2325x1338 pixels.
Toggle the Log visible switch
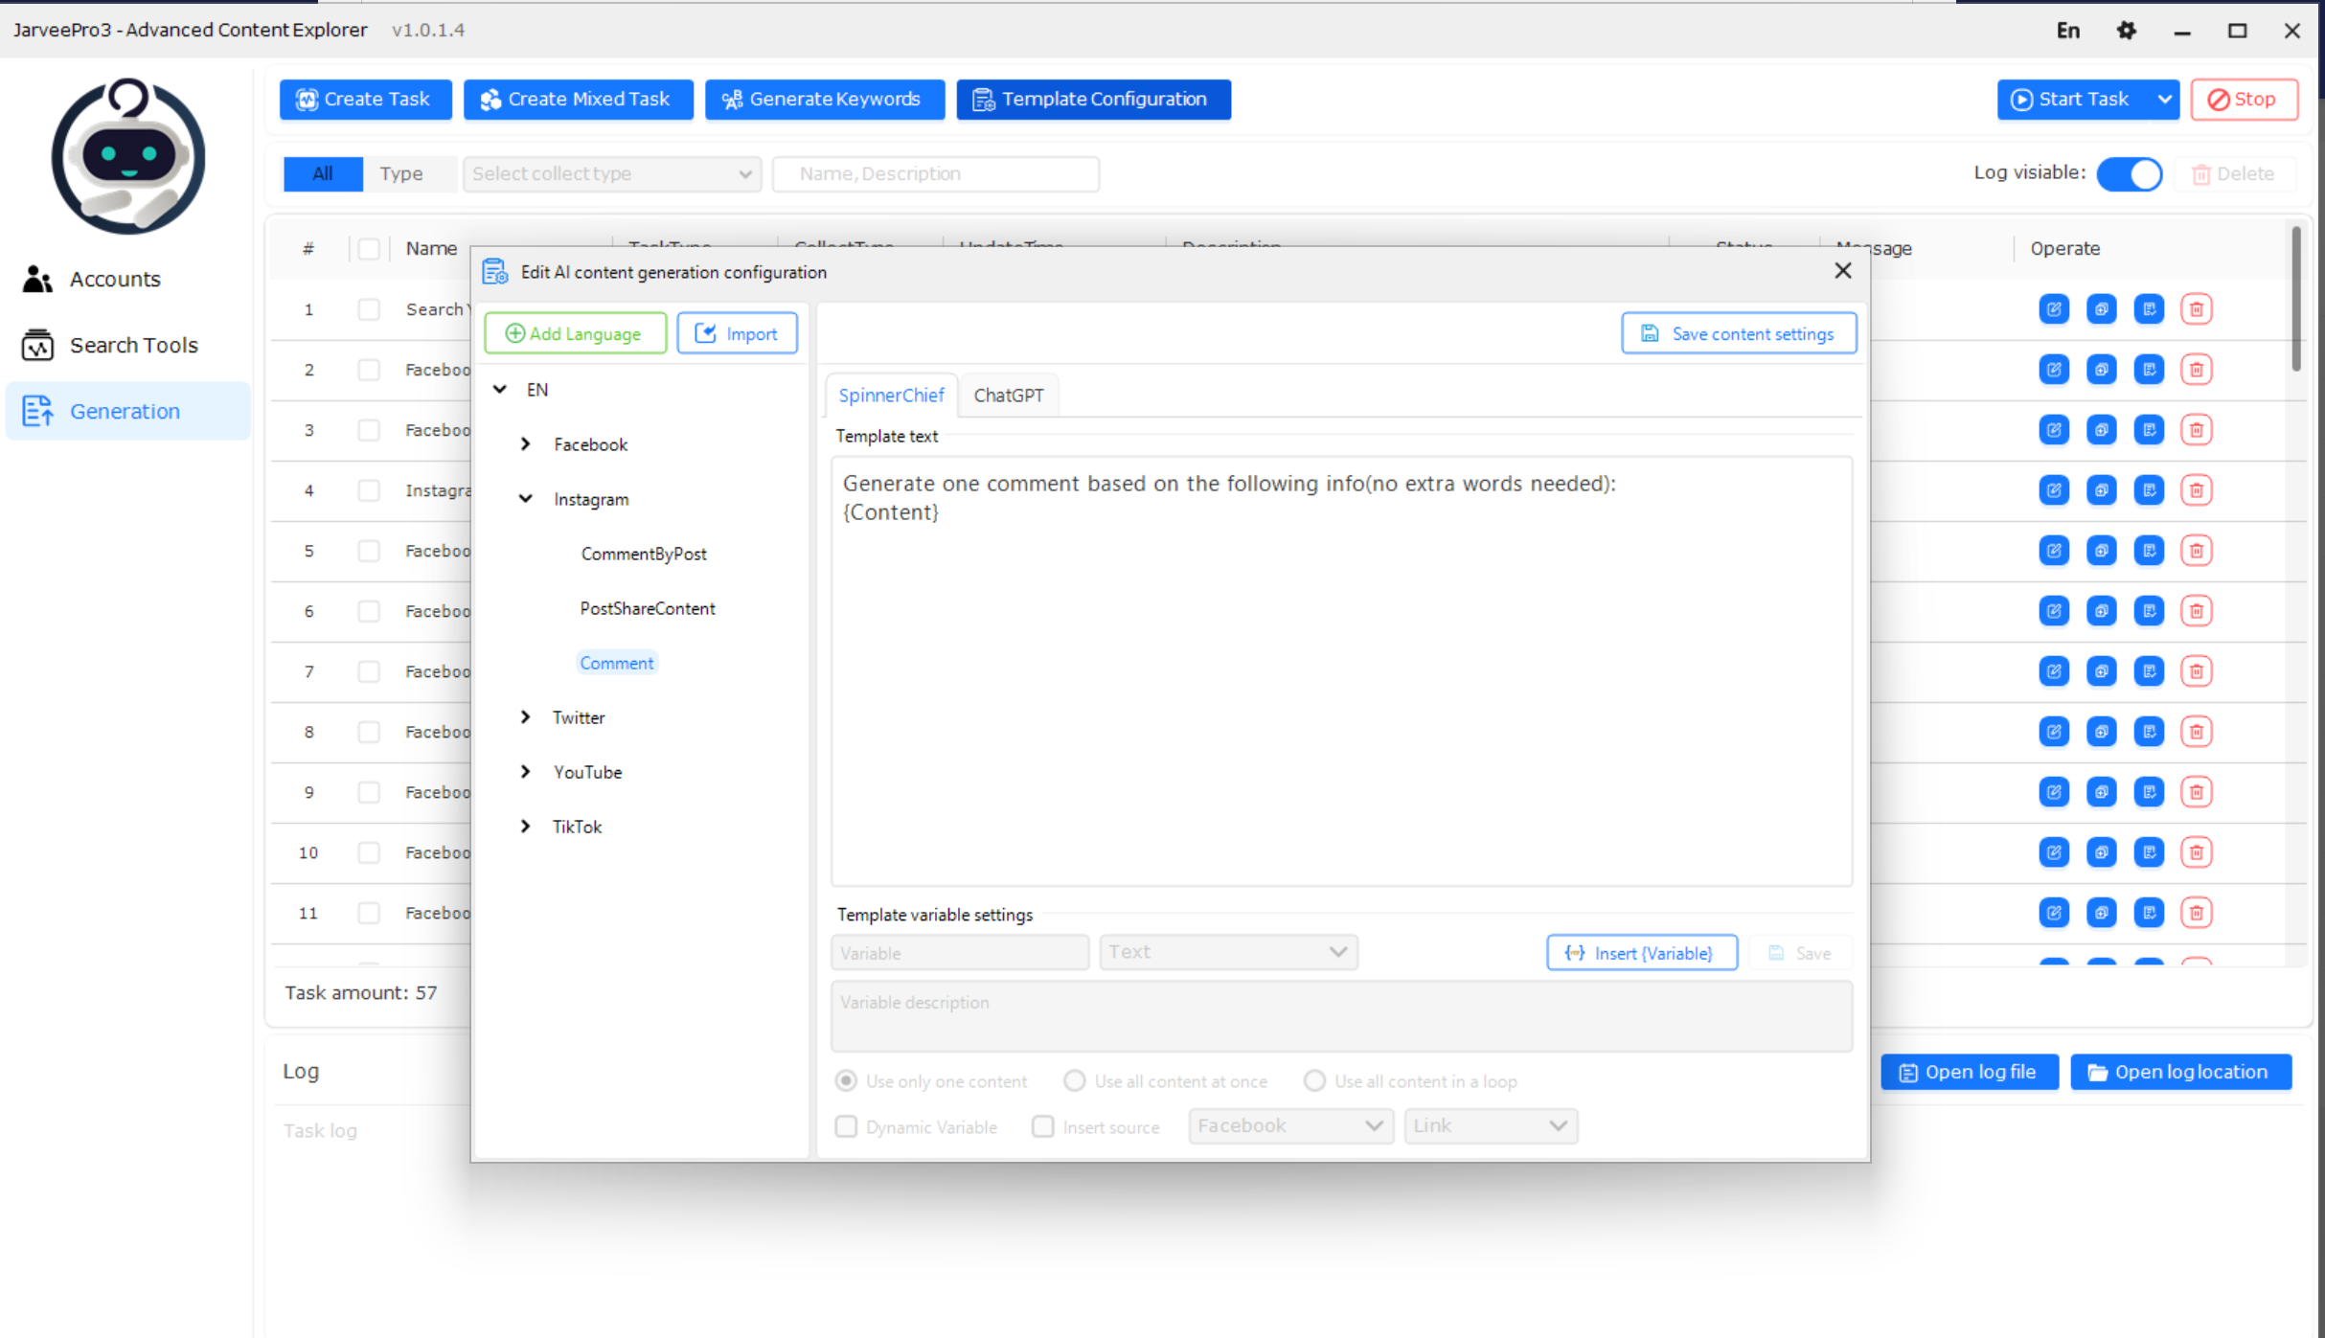[x=2129, y=173]
